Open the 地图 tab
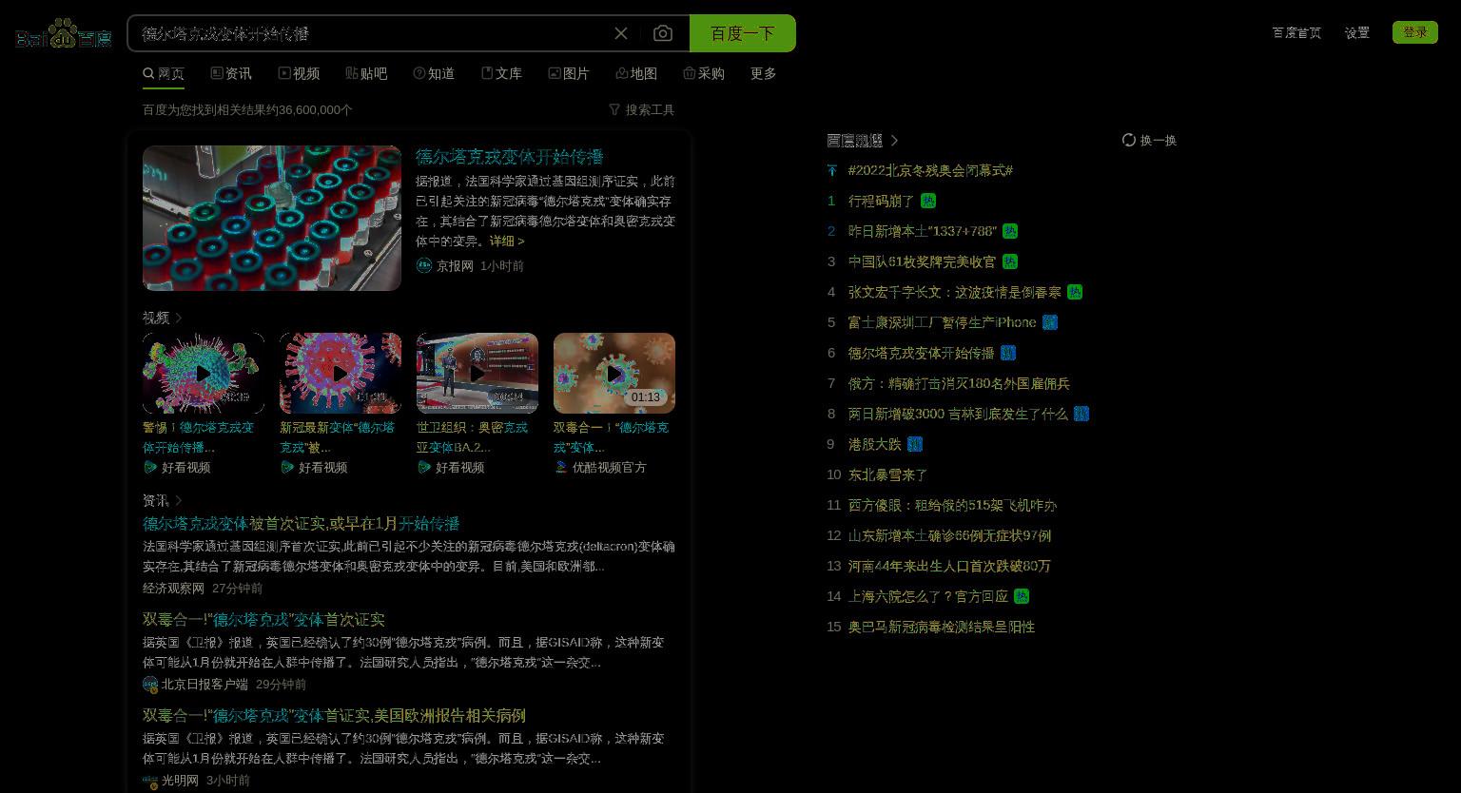Screen dimensions: 1461x793 click(636, 73)
